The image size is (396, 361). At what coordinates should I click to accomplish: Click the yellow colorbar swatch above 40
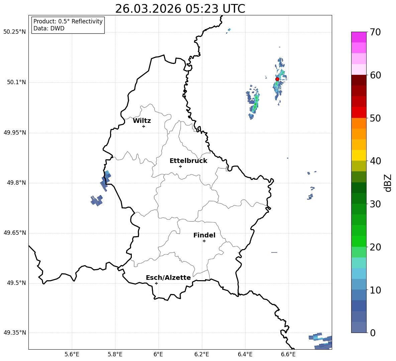pyautogui.click(x=359, y=155)
